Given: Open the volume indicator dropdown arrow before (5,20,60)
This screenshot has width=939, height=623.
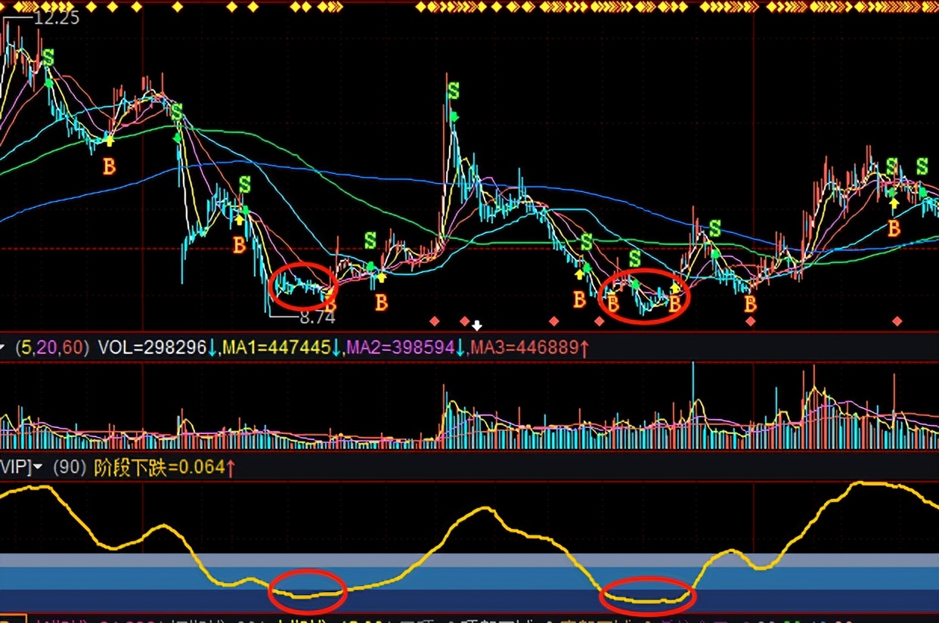Looking at the screenshot, I should (3, 349).
